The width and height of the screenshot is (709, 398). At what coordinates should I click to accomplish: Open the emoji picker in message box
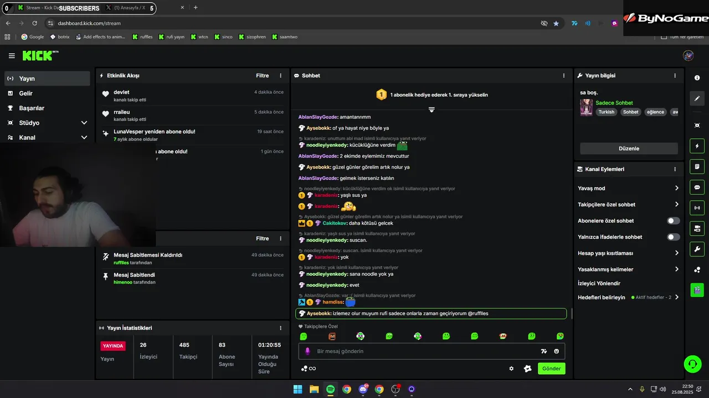(557, 351)
